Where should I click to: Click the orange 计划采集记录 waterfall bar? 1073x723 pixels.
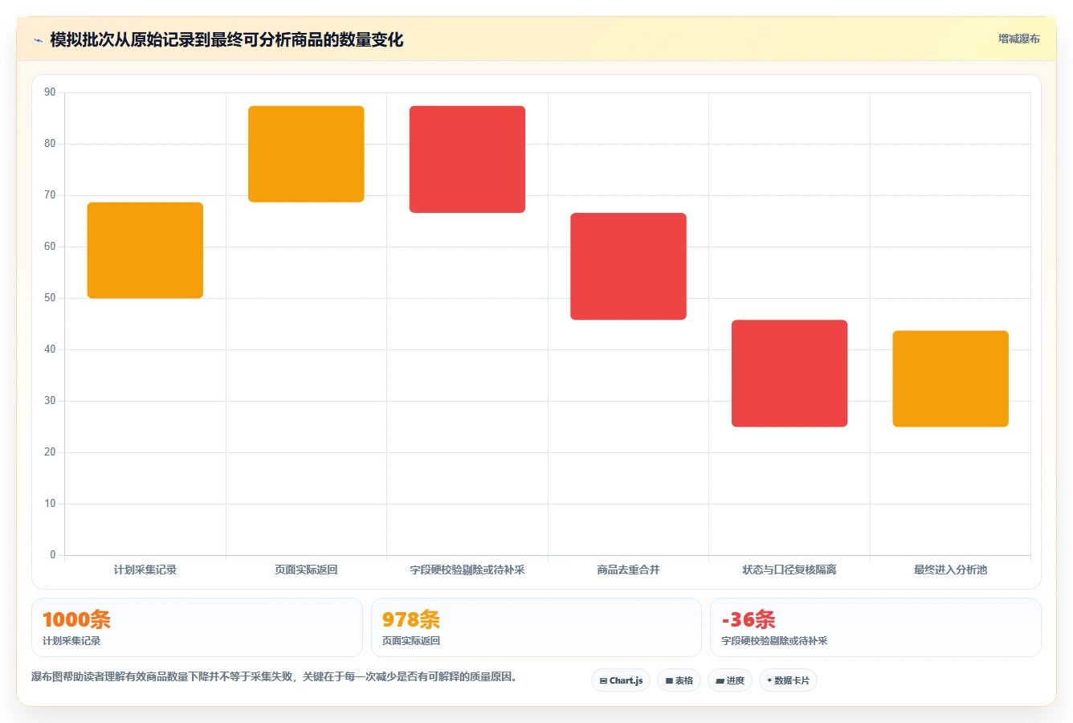coord(145,251)
